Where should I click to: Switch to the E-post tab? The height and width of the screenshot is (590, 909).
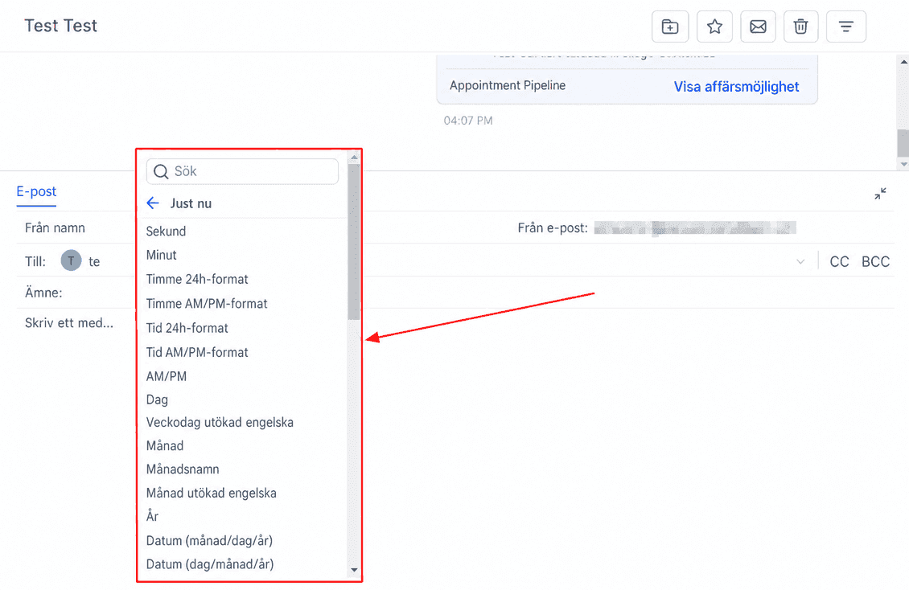coord(36,191)
